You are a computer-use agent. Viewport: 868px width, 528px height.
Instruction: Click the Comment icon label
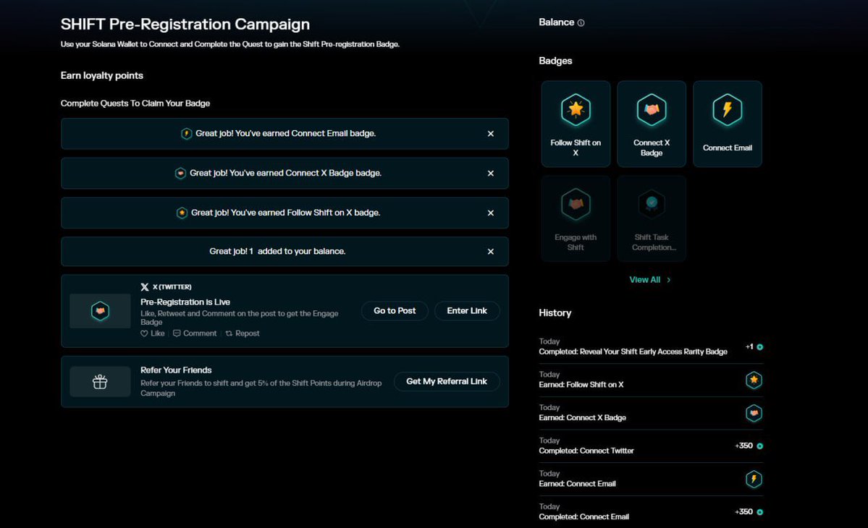[x=195, y=333]
